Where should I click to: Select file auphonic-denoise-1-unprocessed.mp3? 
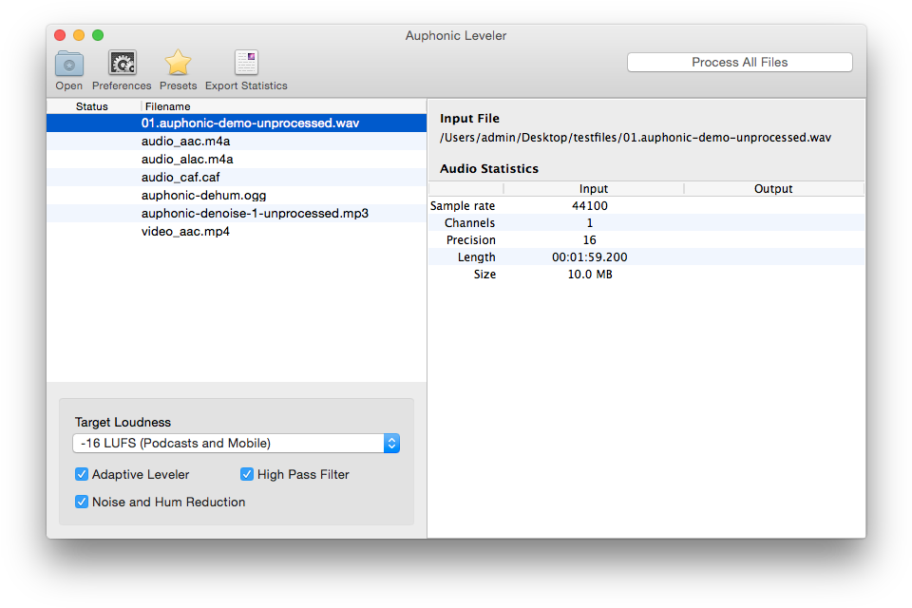coord(237,213)
